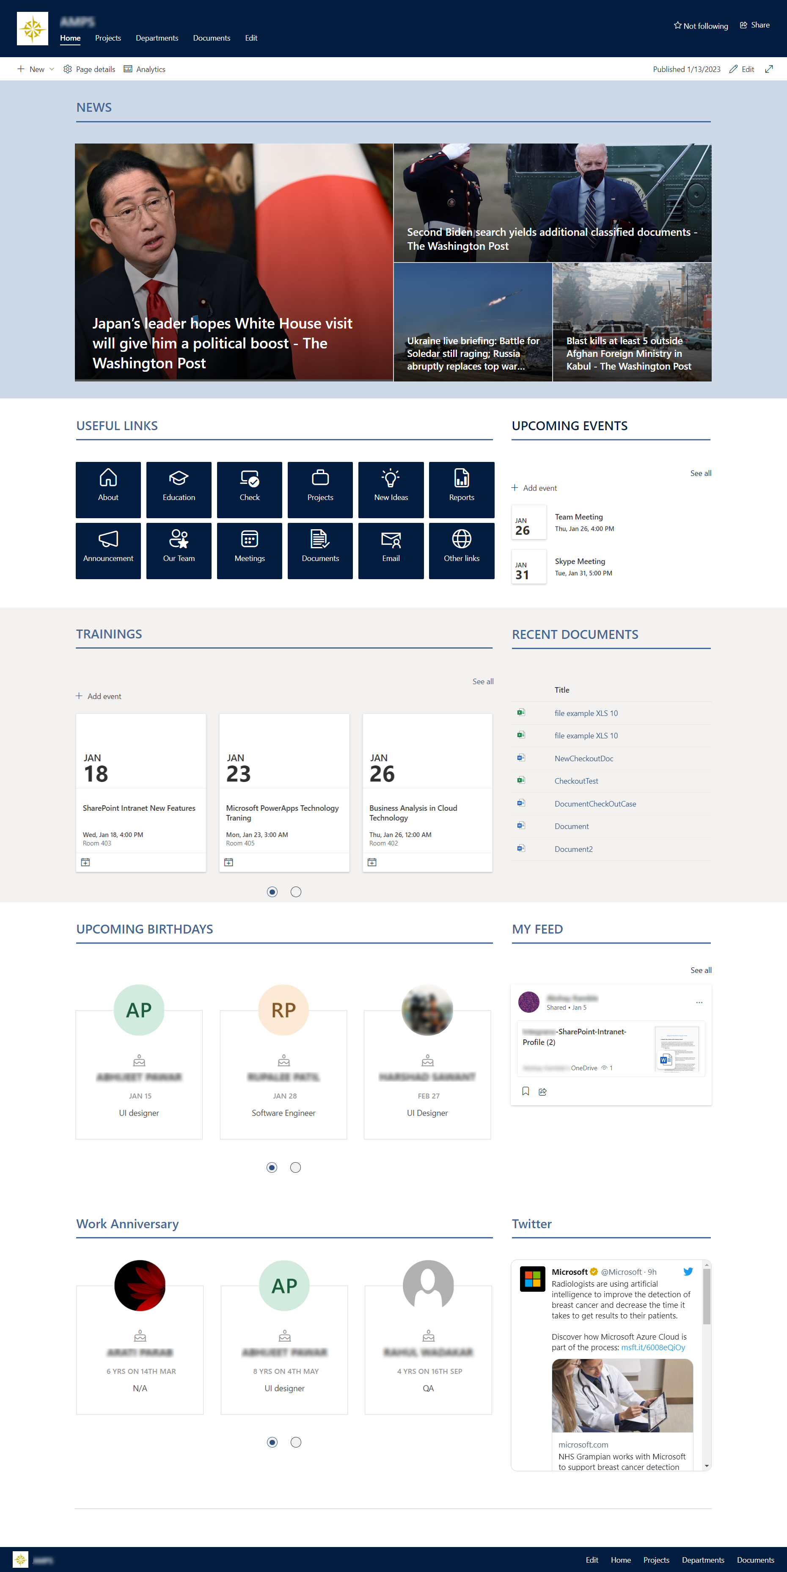Click Edit page pencil button

pyautogui.click(x=742, y=69)
